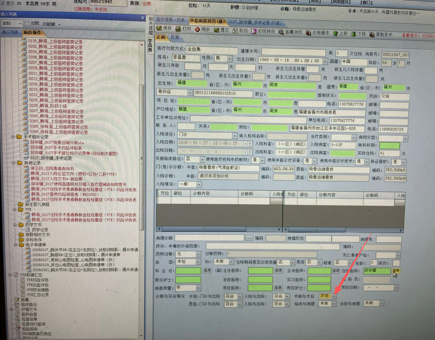Click the VTE风险评估 document icon
Image resolution: width=435 pixels, height=340 pixels.
click(x=23, y=280)
